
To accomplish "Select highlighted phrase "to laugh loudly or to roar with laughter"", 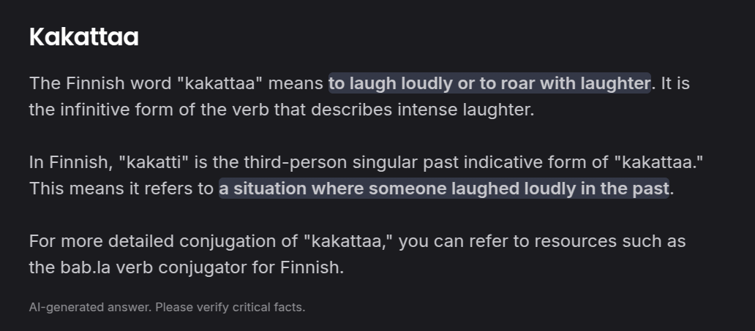I will coord(489,83).
